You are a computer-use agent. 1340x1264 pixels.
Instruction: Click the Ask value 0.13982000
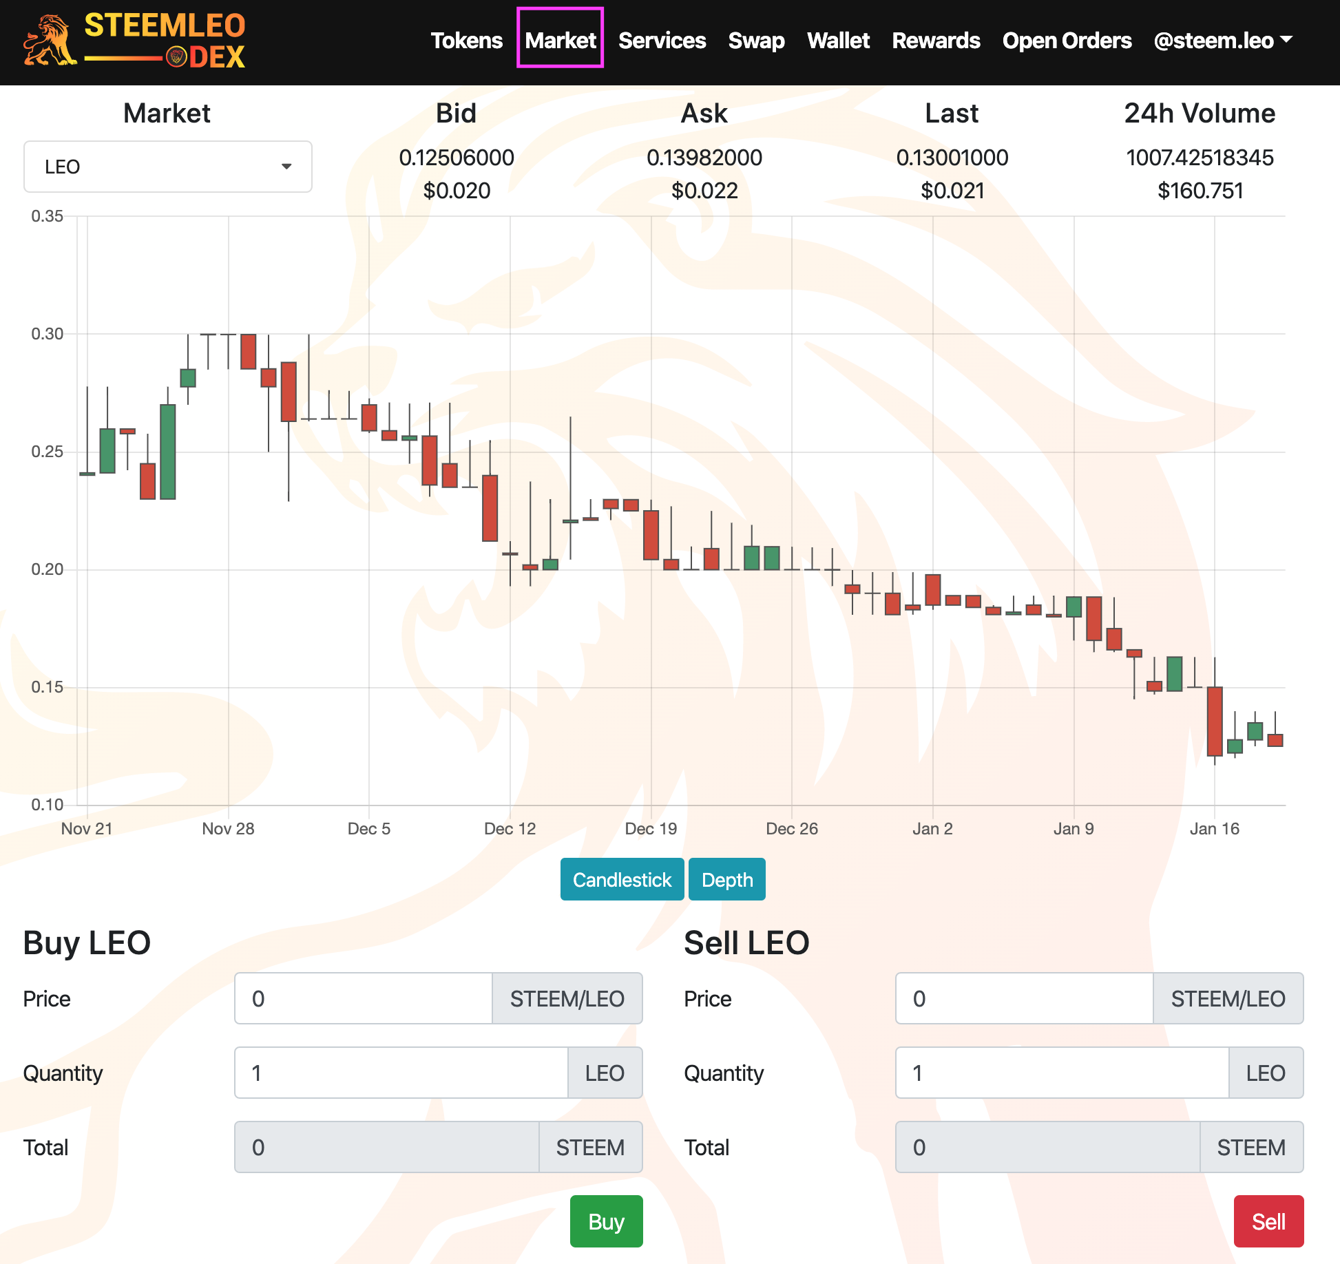coord(704,158)
